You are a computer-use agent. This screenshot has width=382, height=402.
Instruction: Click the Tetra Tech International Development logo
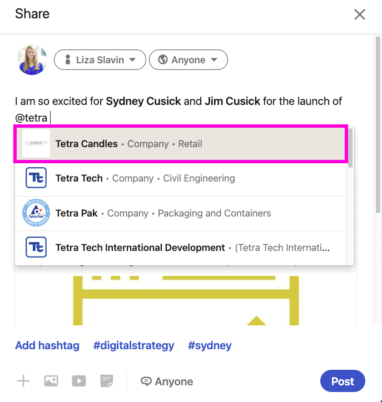tap(36, 247)
